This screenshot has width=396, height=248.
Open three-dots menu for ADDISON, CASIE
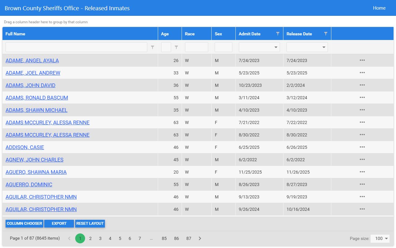point(362,147)
